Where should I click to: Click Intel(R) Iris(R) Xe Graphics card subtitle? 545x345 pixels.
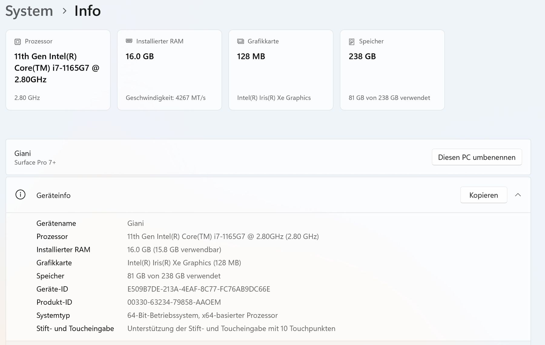coord(274,98)
